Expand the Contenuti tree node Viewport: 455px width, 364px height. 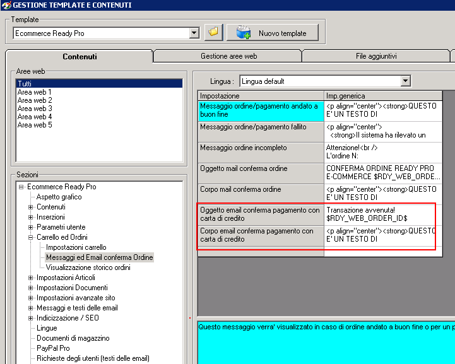tap(31, 207)
